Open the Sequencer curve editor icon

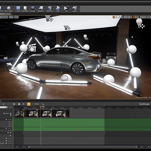pos(43,104)
